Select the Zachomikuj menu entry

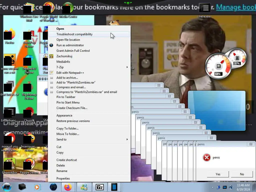(x=89, y=56)
